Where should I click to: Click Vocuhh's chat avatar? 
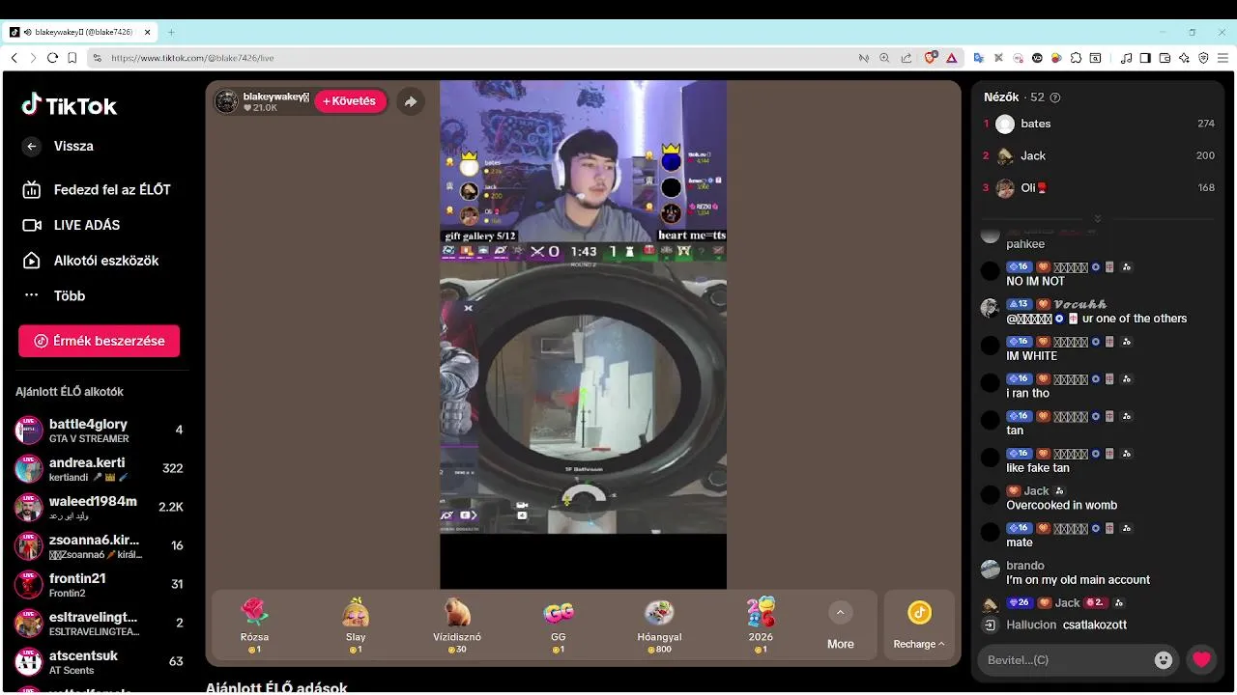pyautogui.click(x=990, y=308)
